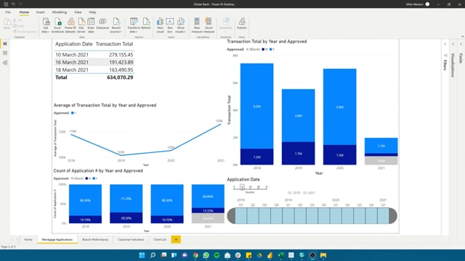Viewport: 465px width, 261px height.
Task: Click the left handle of timeline slicer
Action: [231, 215]
